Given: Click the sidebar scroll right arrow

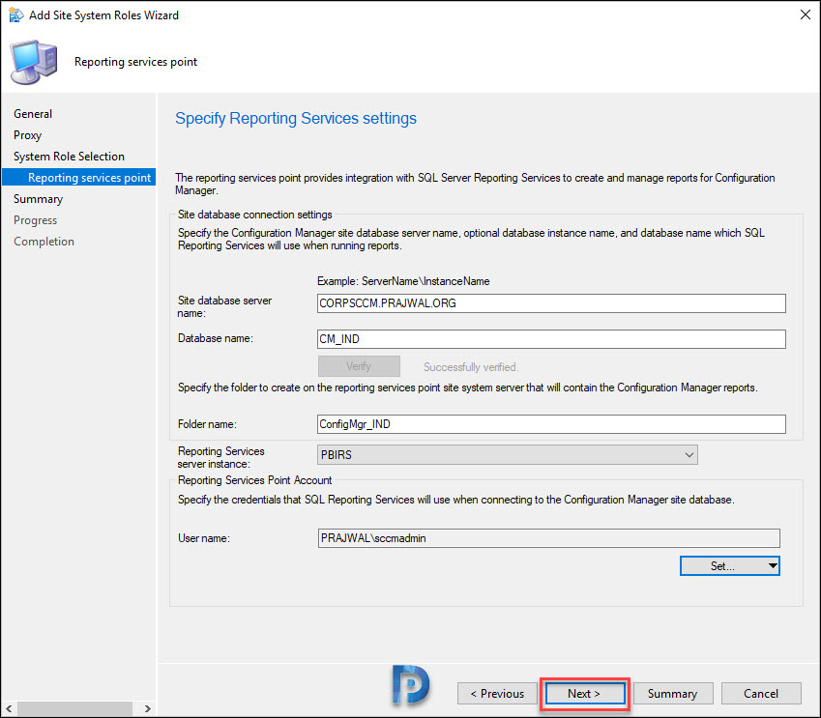Looking at the screenshot, I should (x=148, y=708).
